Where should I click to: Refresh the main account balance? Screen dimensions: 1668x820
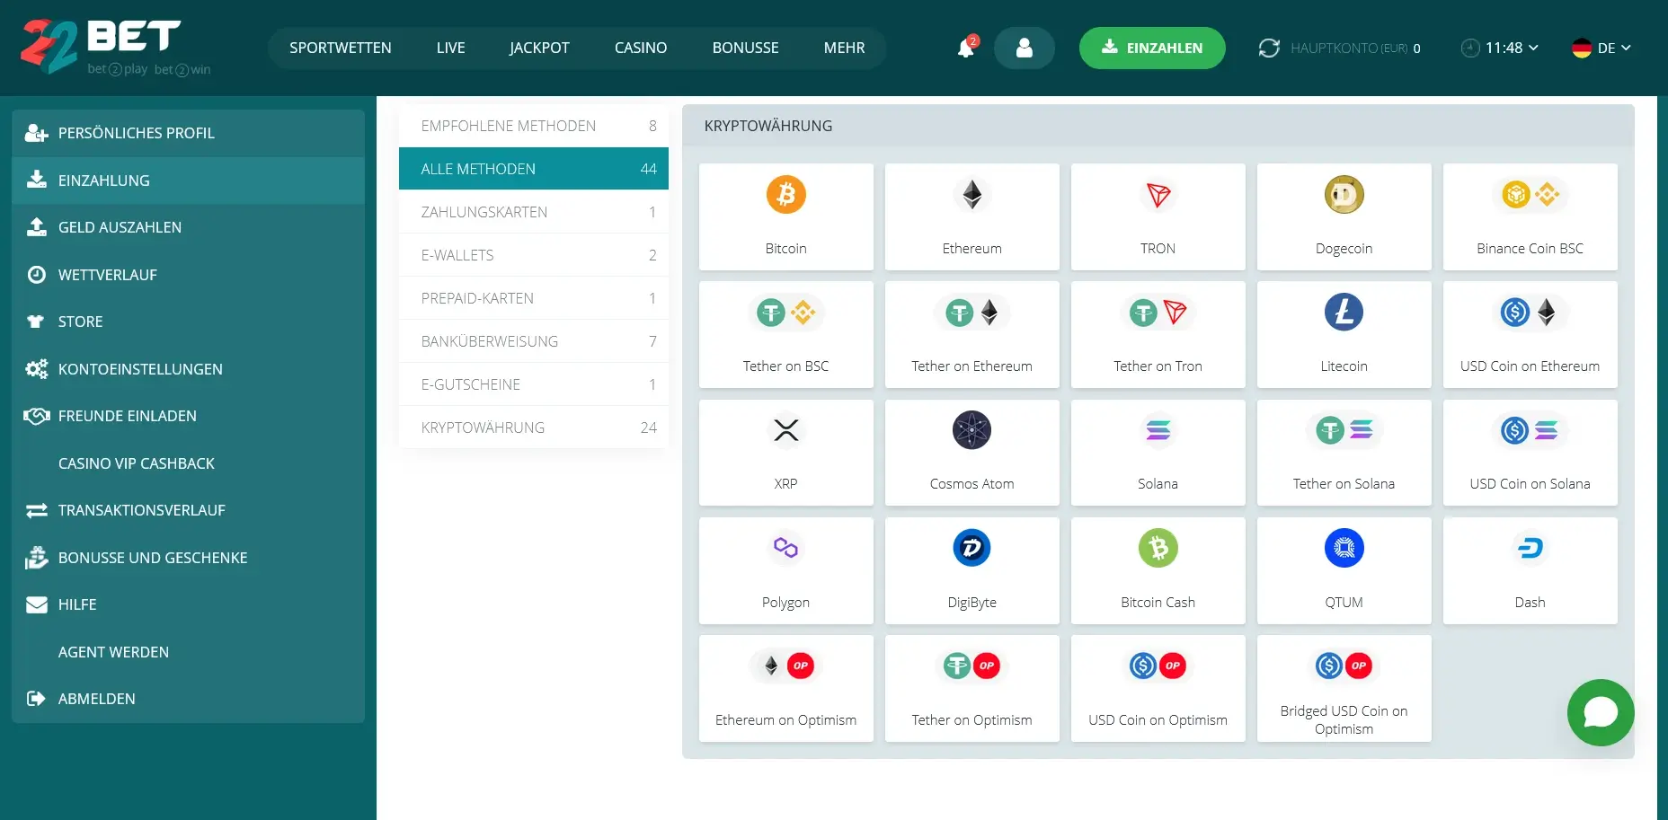click(x=1268, y=48)
